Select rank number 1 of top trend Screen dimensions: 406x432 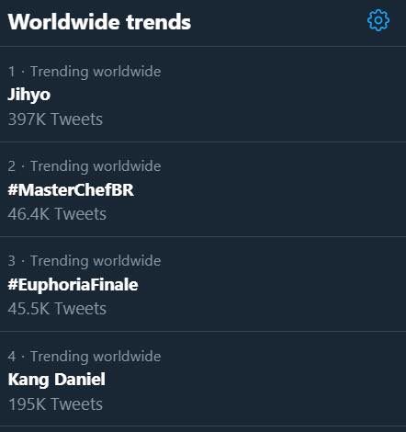click(12, 72)
